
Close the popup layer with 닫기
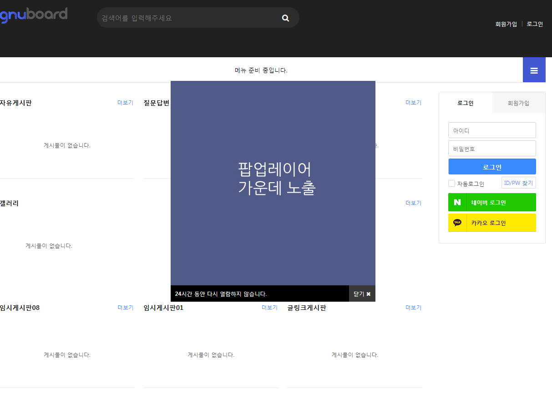(362, 294)
